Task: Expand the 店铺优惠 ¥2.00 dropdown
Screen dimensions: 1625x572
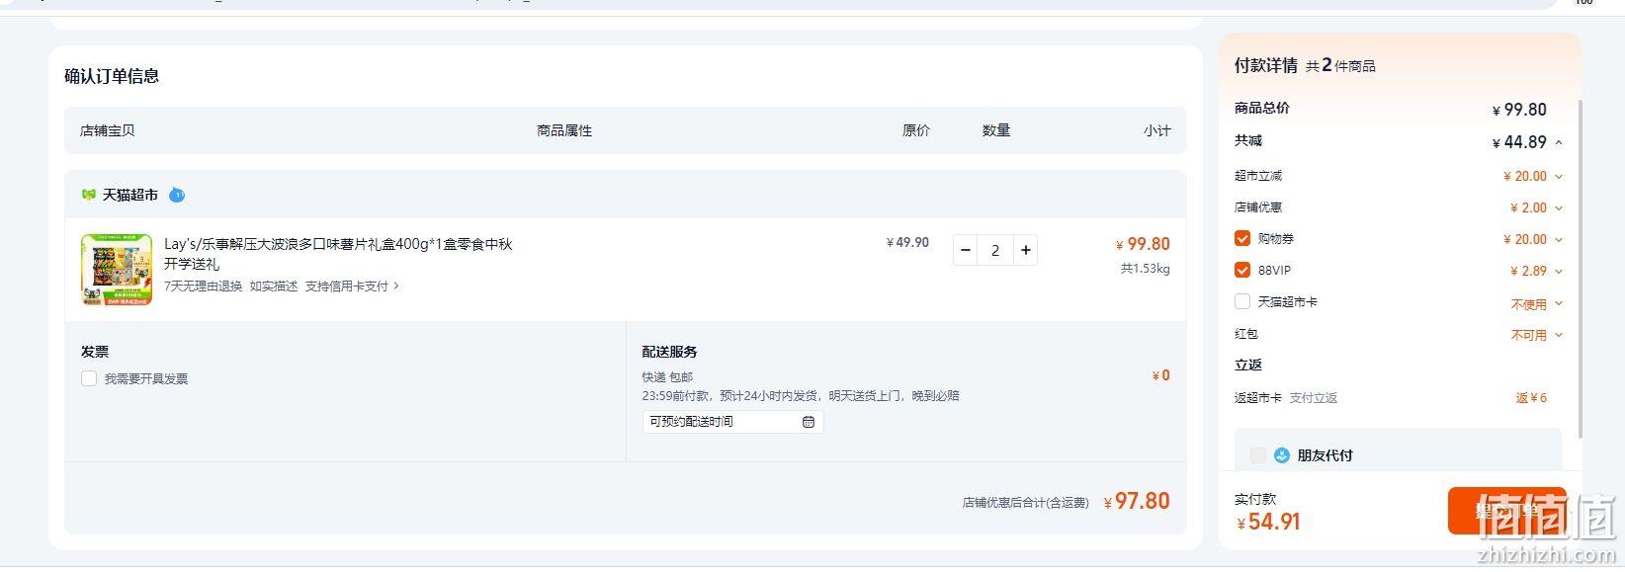Action: (1559, 208)
